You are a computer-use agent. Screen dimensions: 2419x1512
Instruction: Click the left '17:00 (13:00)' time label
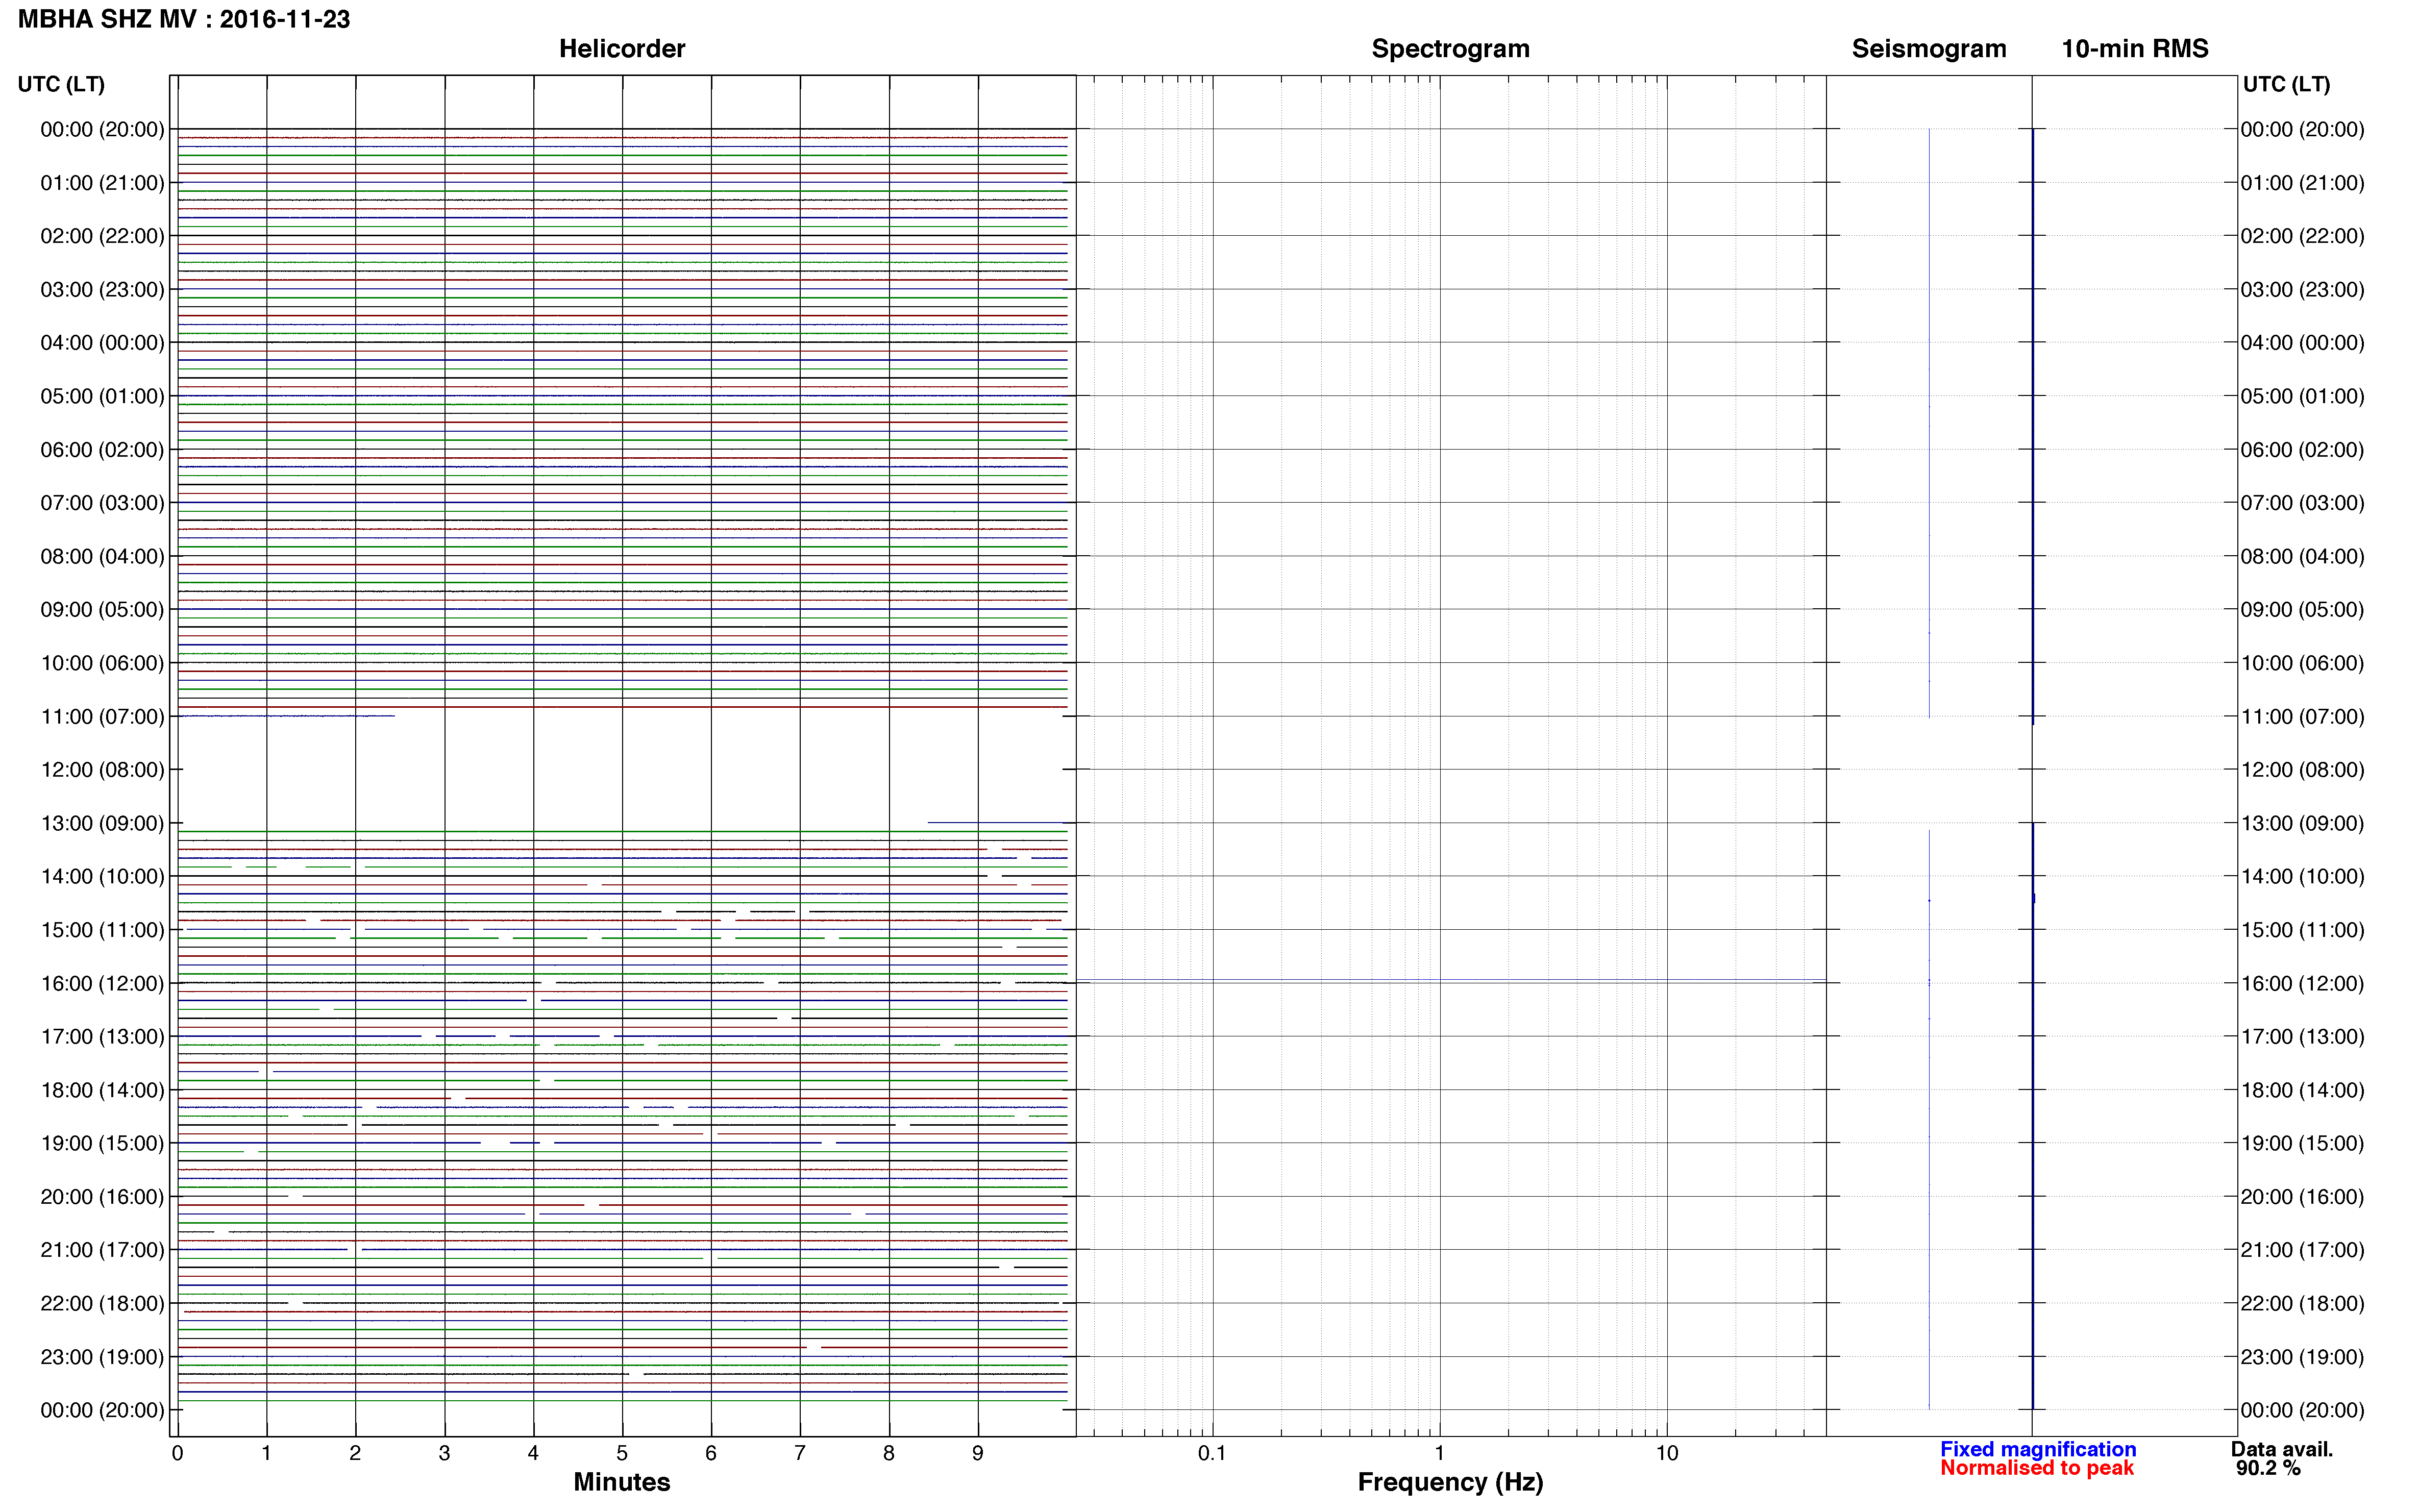102,1037
